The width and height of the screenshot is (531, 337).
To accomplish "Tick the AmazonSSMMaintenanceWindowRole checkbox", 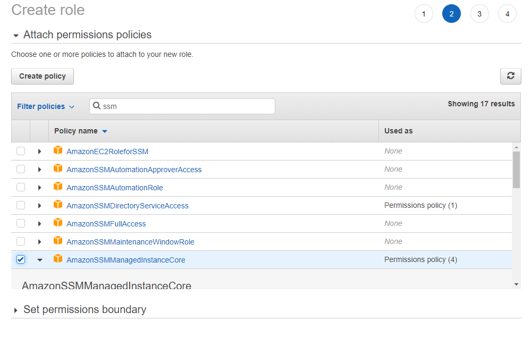I will [21, 241].
